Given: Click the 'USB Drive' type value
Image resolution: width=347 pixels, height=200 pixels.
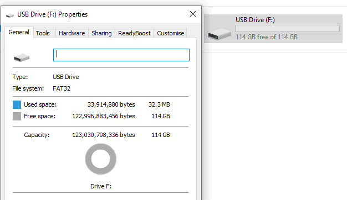Looking at the screenshot, I should (x=66, y=77).
